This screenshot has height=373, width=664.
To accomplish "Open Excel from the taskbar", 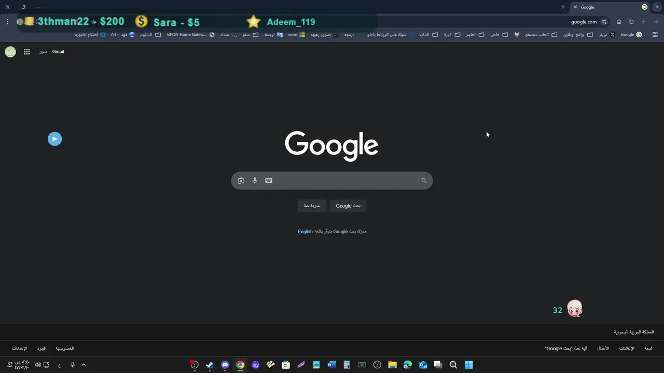I will (x=362, y=365).
